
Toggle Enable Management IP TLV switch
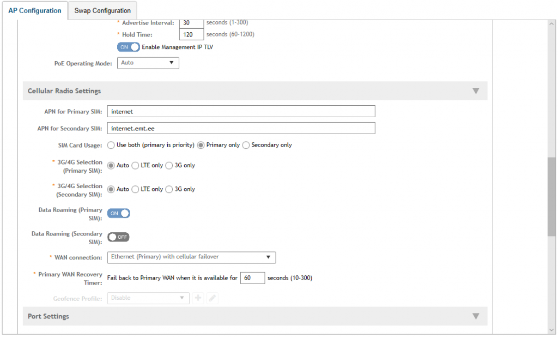coord(128,47)
